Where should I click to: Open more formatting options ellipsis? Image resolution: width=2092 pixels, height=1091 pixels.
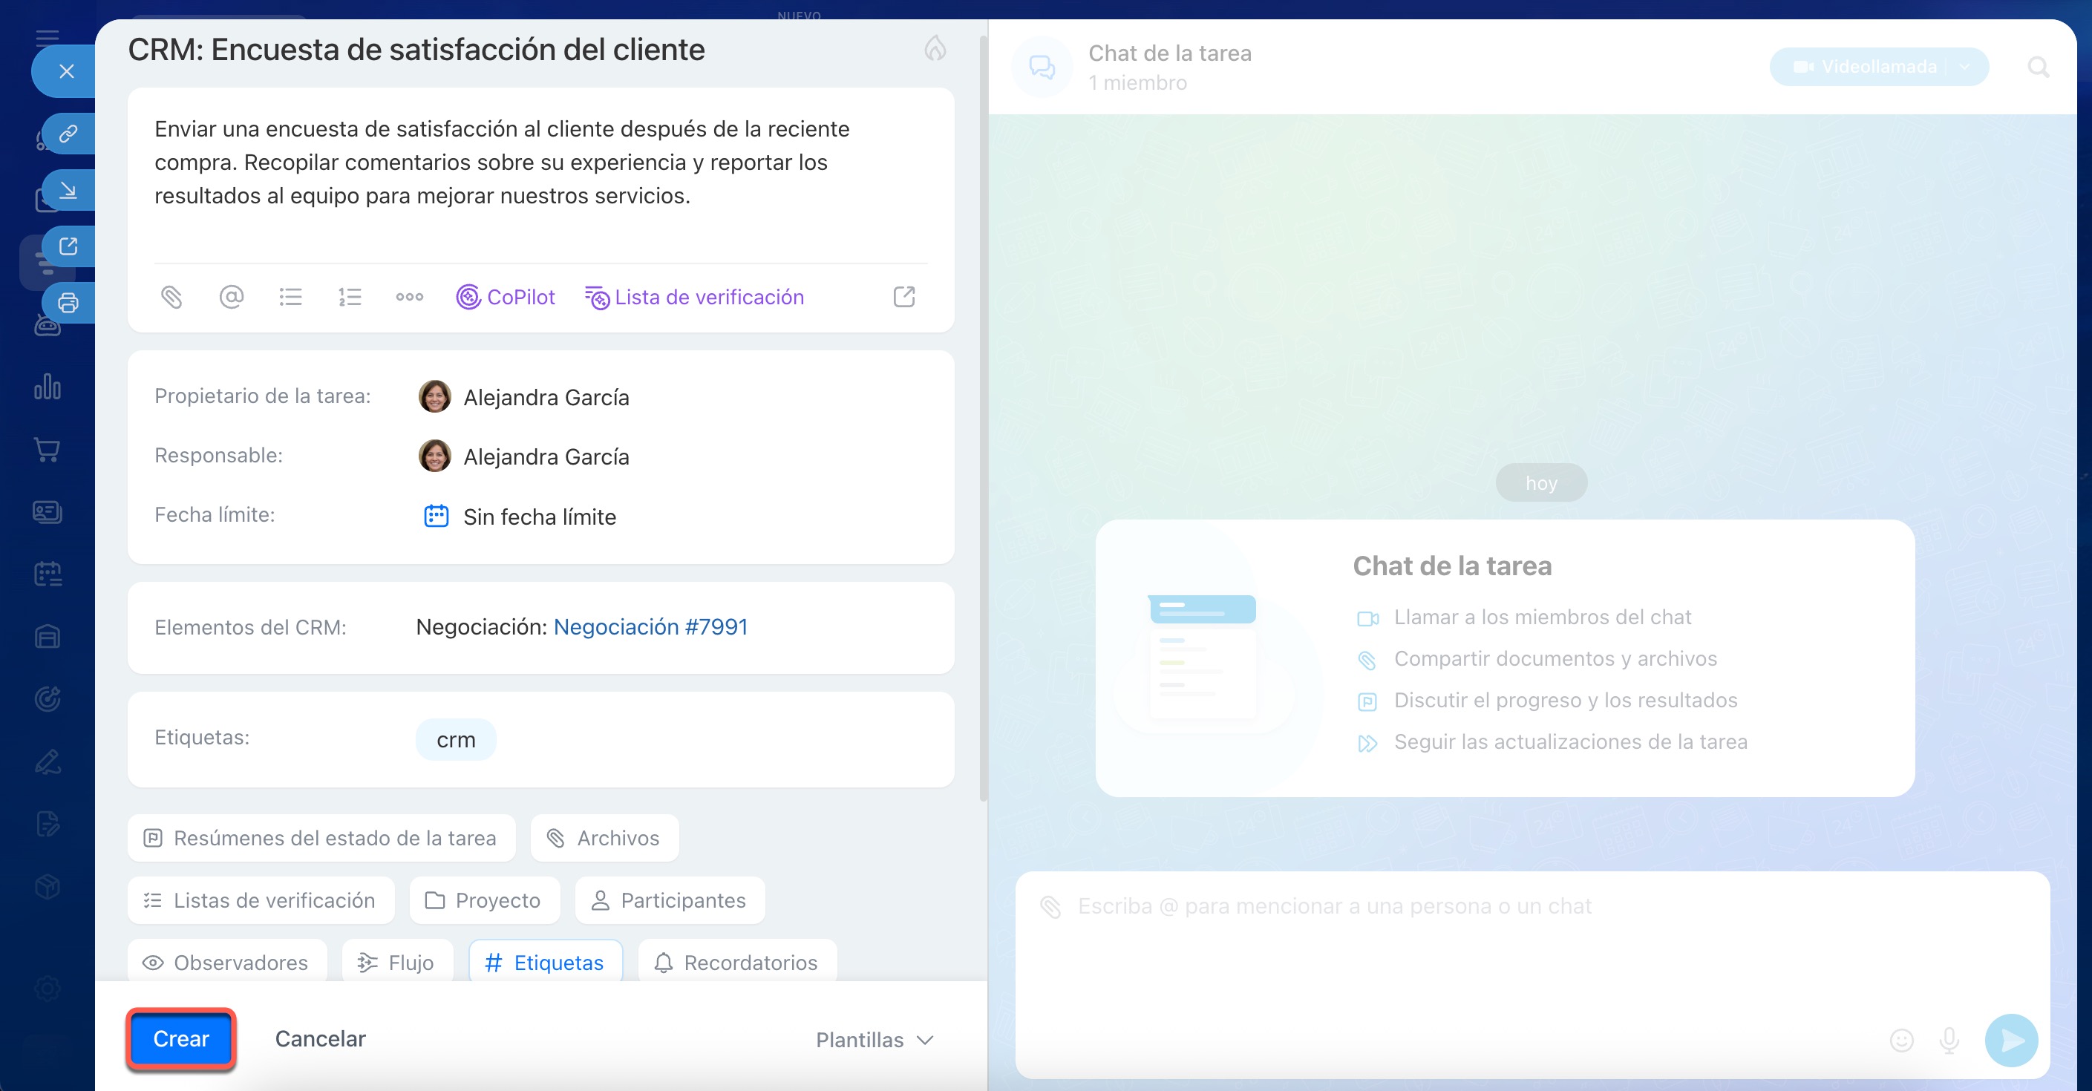tap(409, 297)
